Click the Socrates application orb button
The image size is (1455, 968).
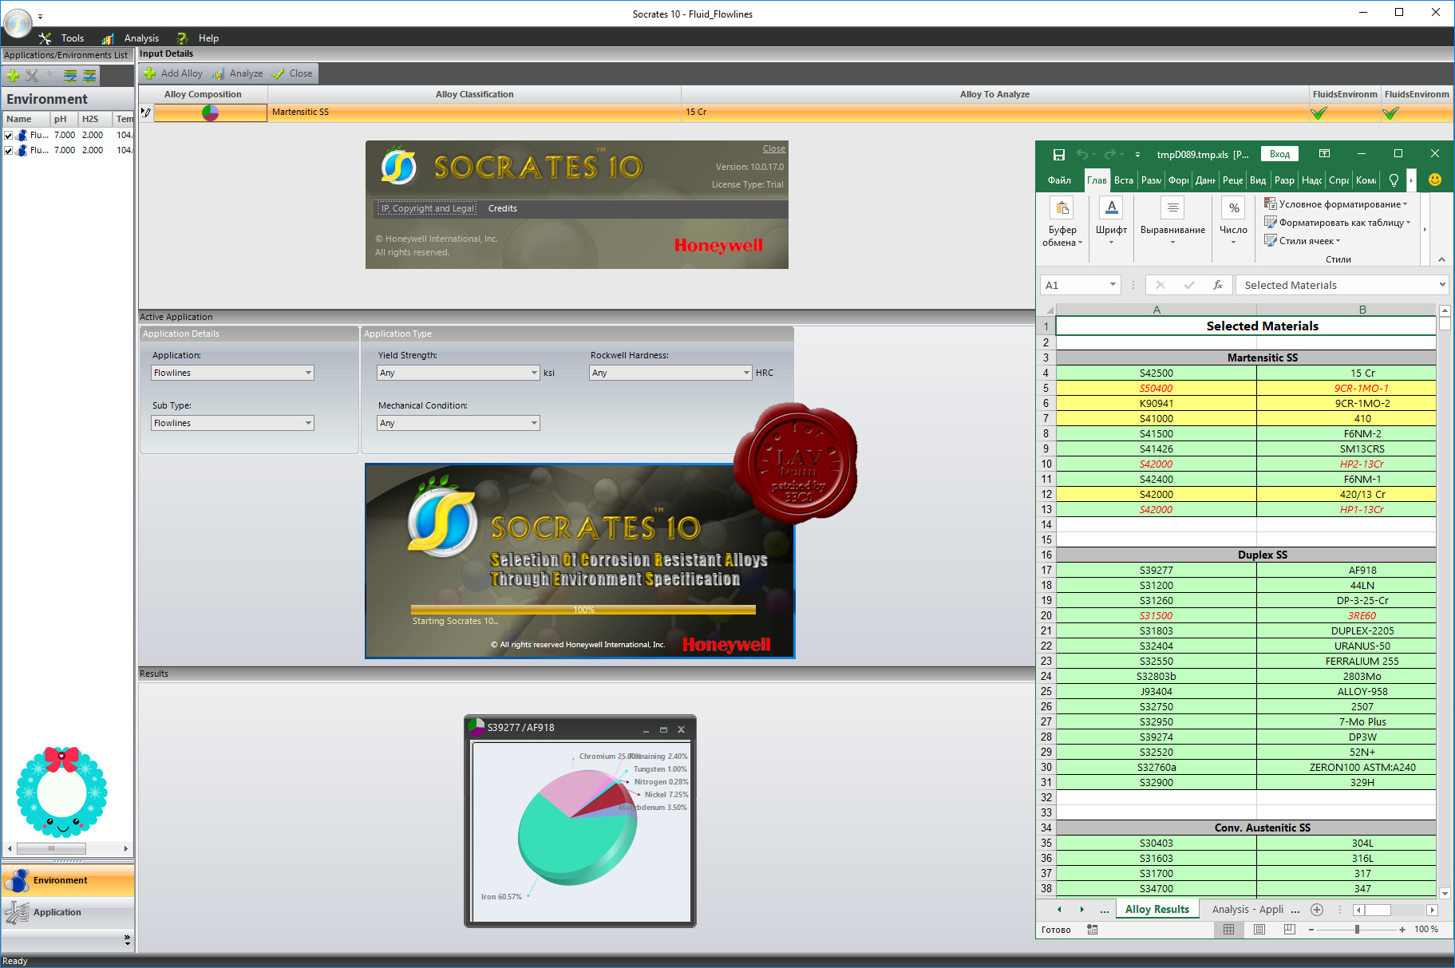click(18, 23)
